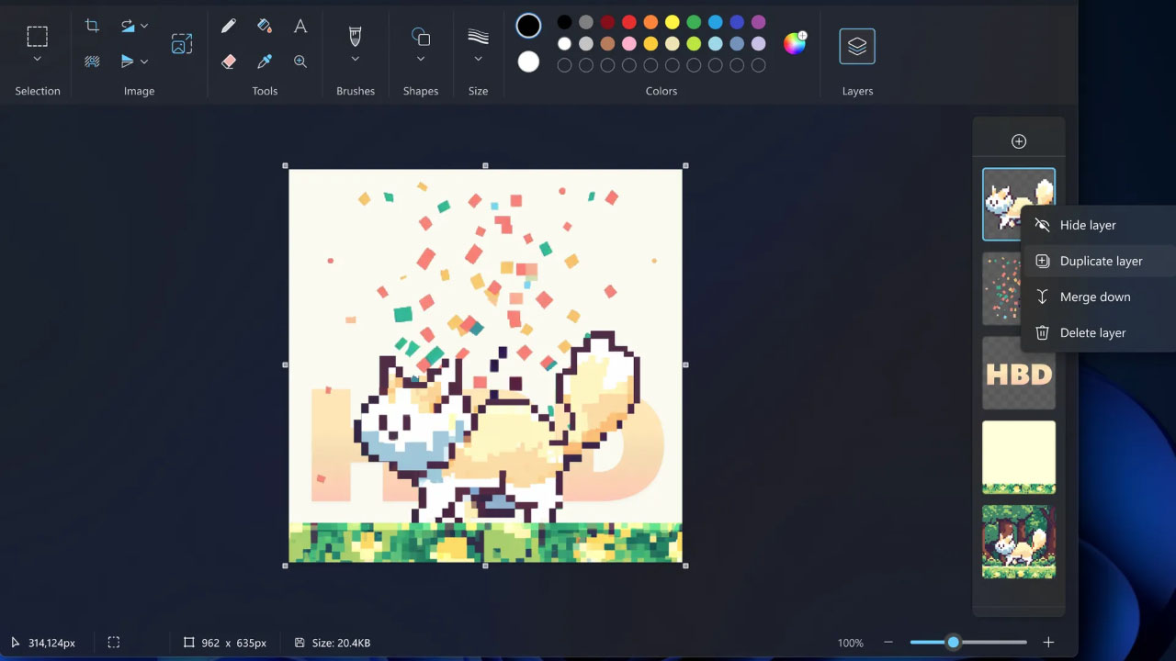Viewport: 1176px width, 661px height.
Task: Select the rectangular Selection tool
Action: [37, 36]
